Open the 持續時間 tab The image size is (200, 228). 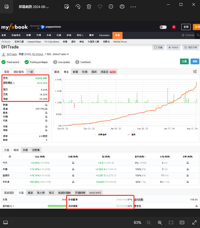80,193
